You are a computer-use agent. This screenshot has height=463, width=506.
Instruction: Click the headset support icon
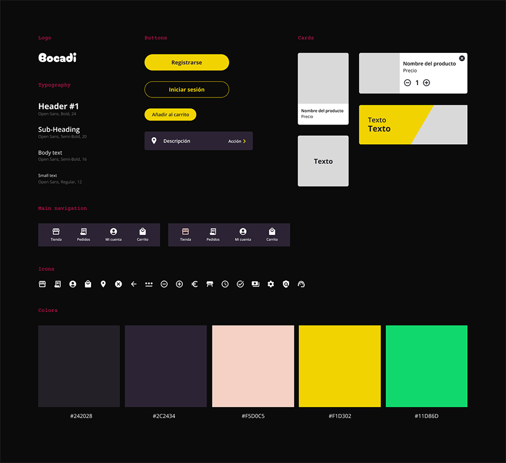click(x=301, y=284)
